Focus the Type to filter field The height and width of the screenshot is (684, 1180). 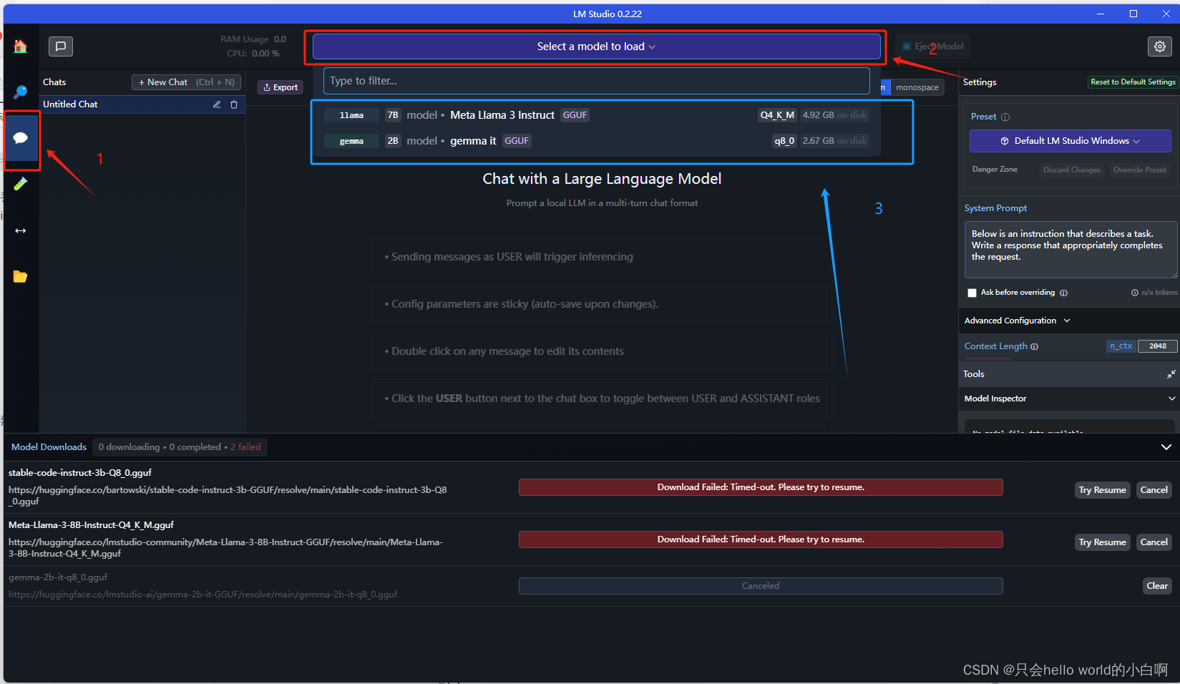pos(596,81)
